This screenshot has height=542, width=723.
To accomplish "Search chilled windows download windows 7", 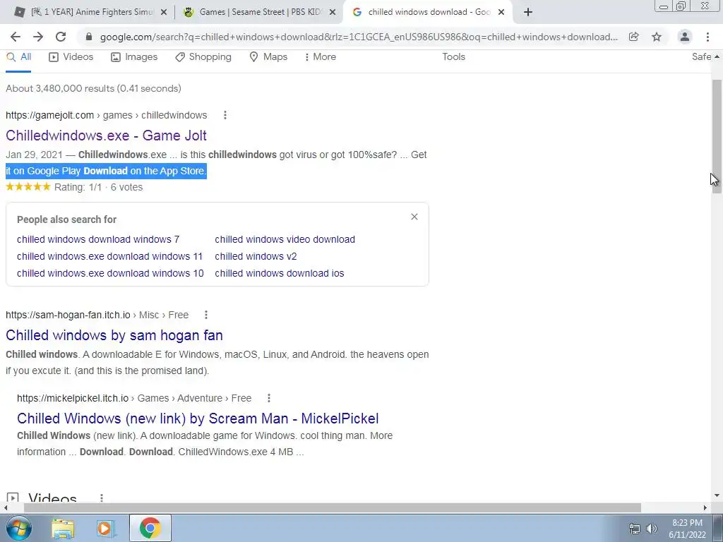I will (98, 239).
